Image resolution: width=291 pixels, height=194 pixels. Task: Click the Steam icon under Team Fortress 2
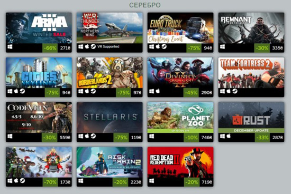tap(235, 91)
